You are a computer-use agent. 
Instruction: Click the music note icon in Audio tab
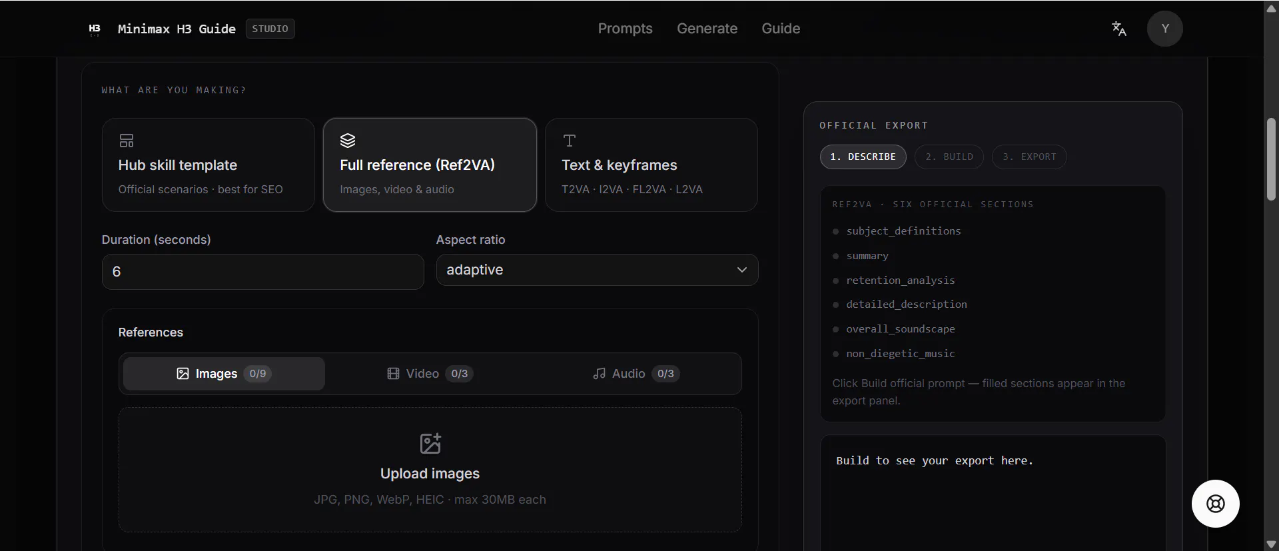click(x=600, y=374)
